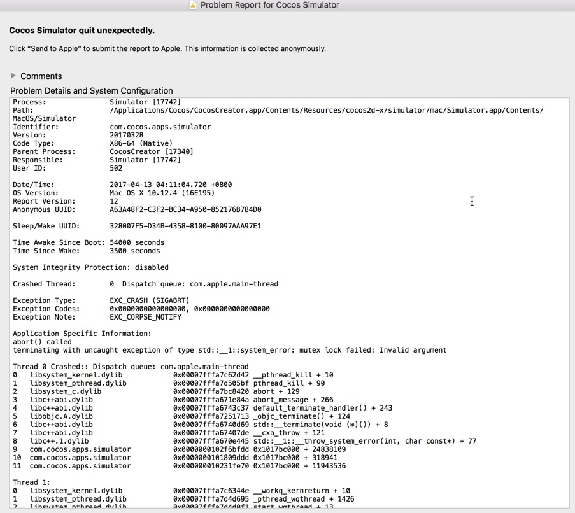Click frame 2 abort + 129

pyautogui.click(x=156, y=391)
